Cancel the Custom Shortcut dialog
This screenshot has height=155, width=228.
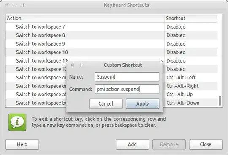[106, 103]
